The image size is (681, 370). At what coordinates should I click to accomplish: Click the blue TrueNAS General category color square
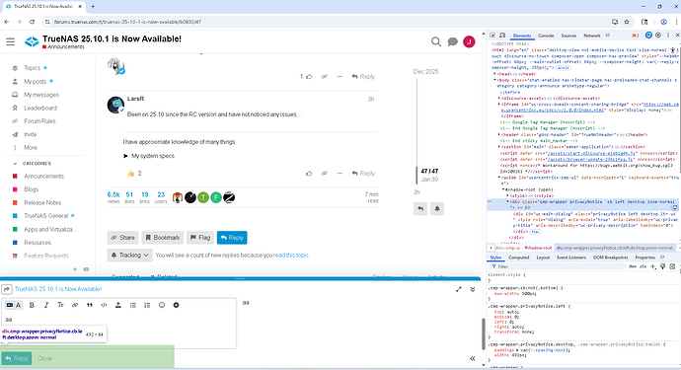(15, 216)
